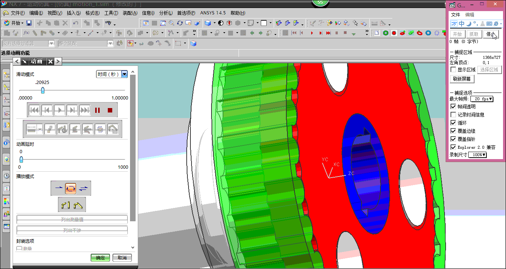
Task: Open 文件 menu in capture window
Action: pos(455,15)
